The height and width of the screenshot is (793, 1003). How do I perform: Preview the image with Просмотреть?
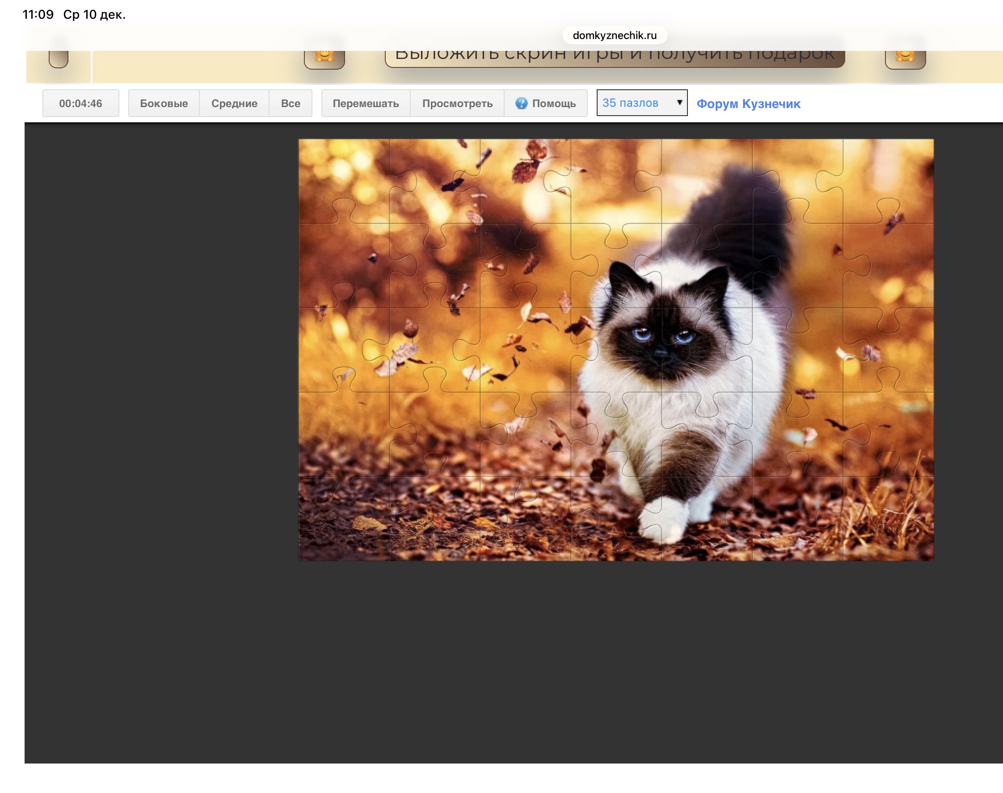[x=457, y=103]
